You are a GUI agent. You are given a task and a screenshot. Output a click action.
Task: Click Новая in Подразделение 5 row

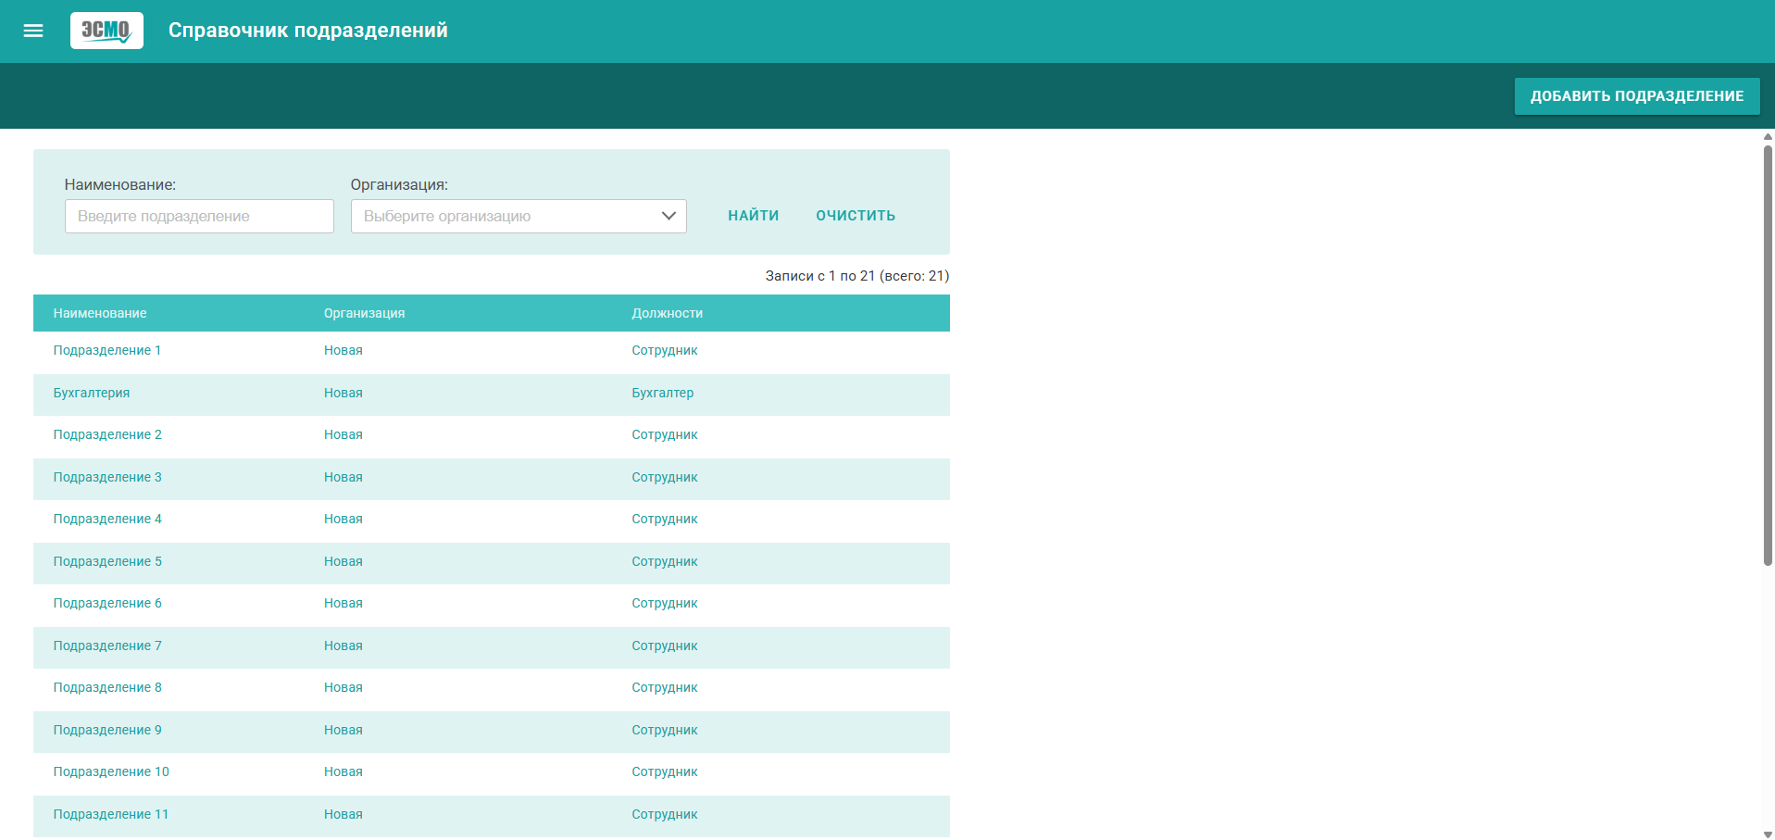pos(344,561)
